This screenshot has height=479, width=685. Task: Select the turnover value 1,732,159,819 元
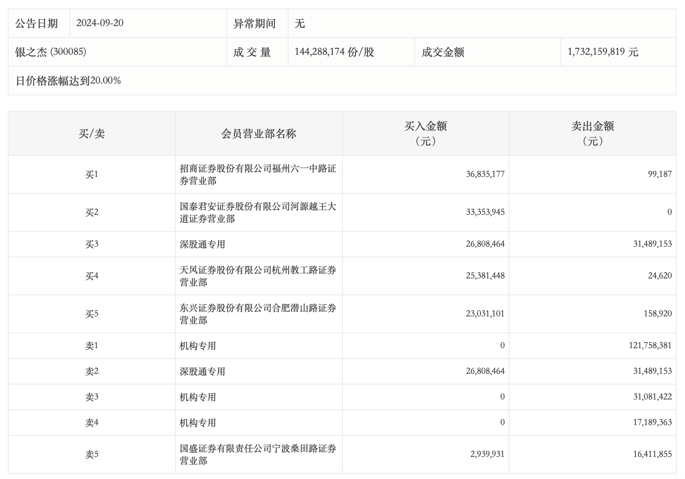click(x=602, y=52)
